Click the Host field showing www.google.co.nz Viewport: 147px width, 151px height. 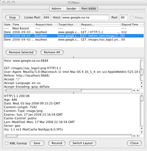point(85,18)
